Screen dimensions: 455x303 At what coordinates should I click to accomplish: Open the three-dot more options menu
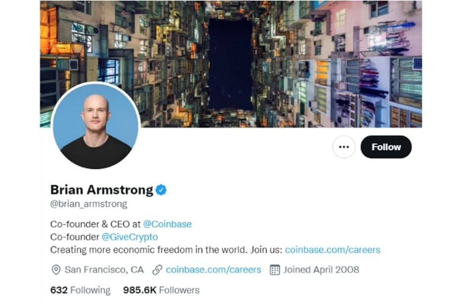pos(344,147)
